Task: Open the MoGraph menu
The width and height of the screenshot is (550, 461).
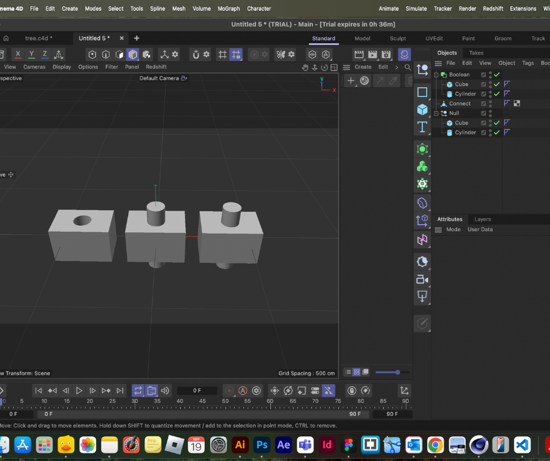Action: 229,9
